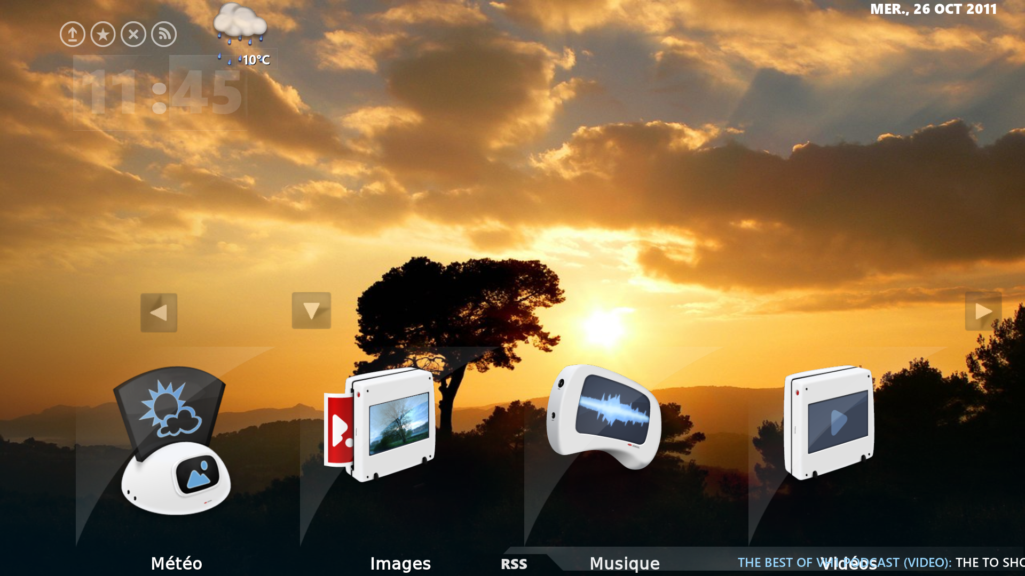Viewport: 1025px width, 576px height.
Task: Click the circular X power icon
Action: [133, 35]
